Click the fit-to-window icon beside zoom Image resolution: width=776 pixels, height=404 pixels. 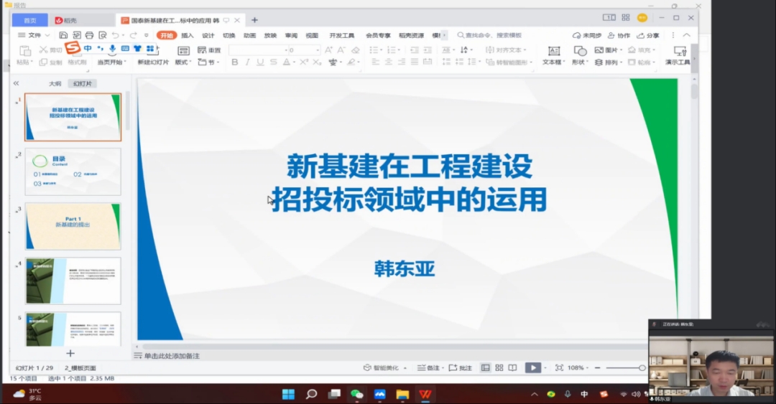pos(559,367)
